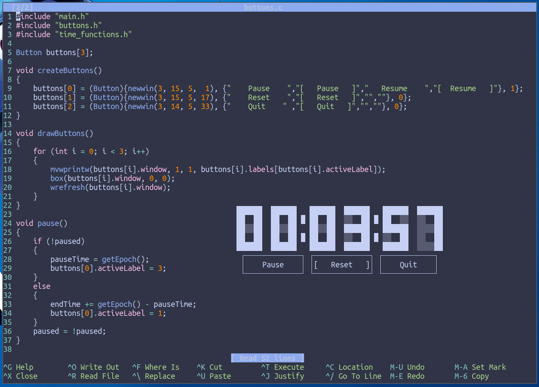Click the "endTime += getEpoch() - pauseTime;" statement
The width and height of the screenshot is (539, 387).
click(x=123, y=304)
